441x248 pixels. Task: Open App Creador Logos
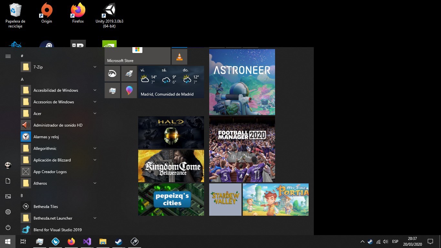point(50,171)
